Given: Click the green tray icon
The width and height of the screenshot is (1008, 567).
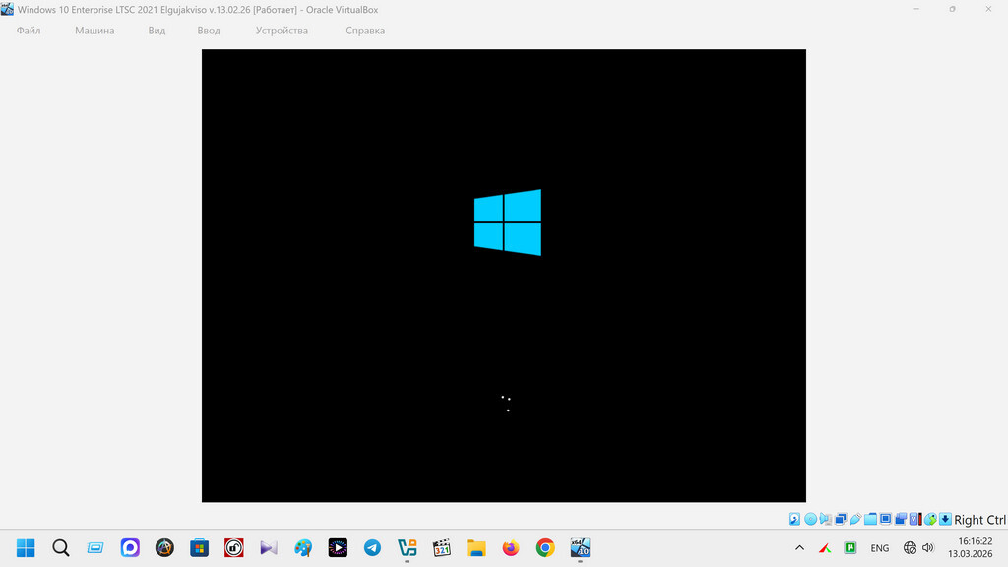Looking at the screenshot, I should click(850, 547).
